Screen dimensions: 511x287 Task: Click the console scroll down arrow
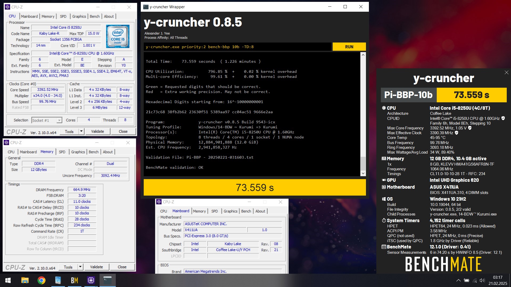(x=363, y=173)
